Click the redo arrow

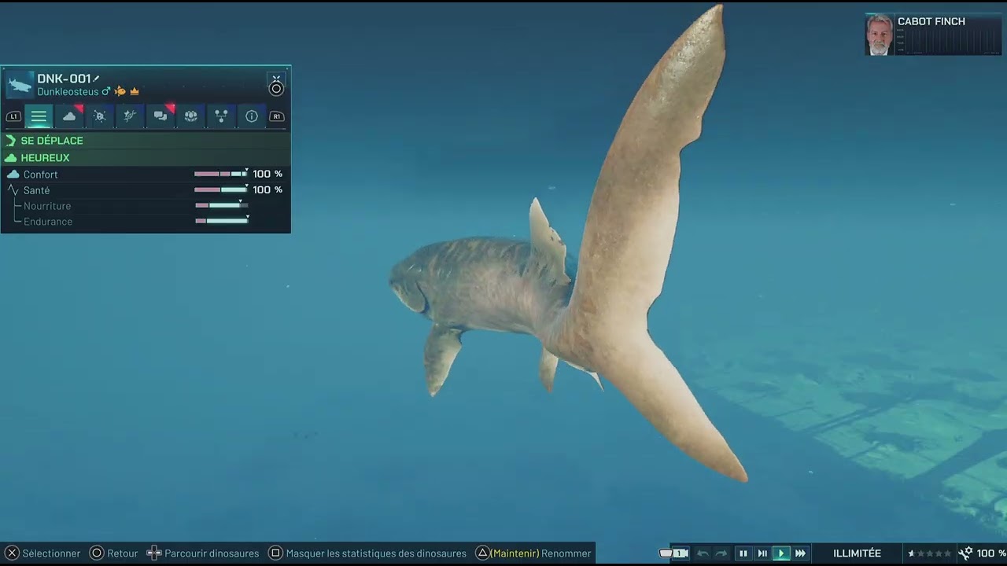point(721,553)
